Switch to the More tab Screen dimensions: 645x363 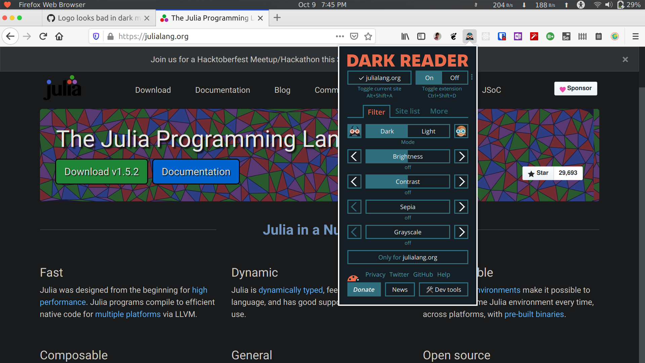[x=439, y=111]
